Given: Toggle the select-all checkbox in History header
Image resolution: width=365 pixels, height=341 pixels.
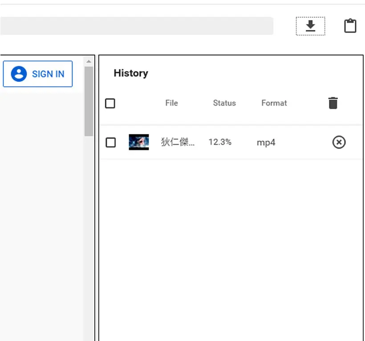Looking at the screenshot, I should 110,103.
